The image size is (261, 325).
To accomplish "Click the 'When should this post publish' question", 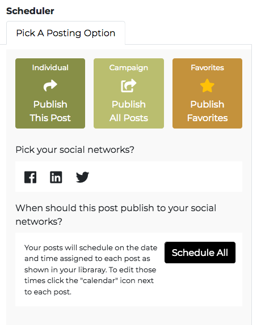I will tap(116, 215).
